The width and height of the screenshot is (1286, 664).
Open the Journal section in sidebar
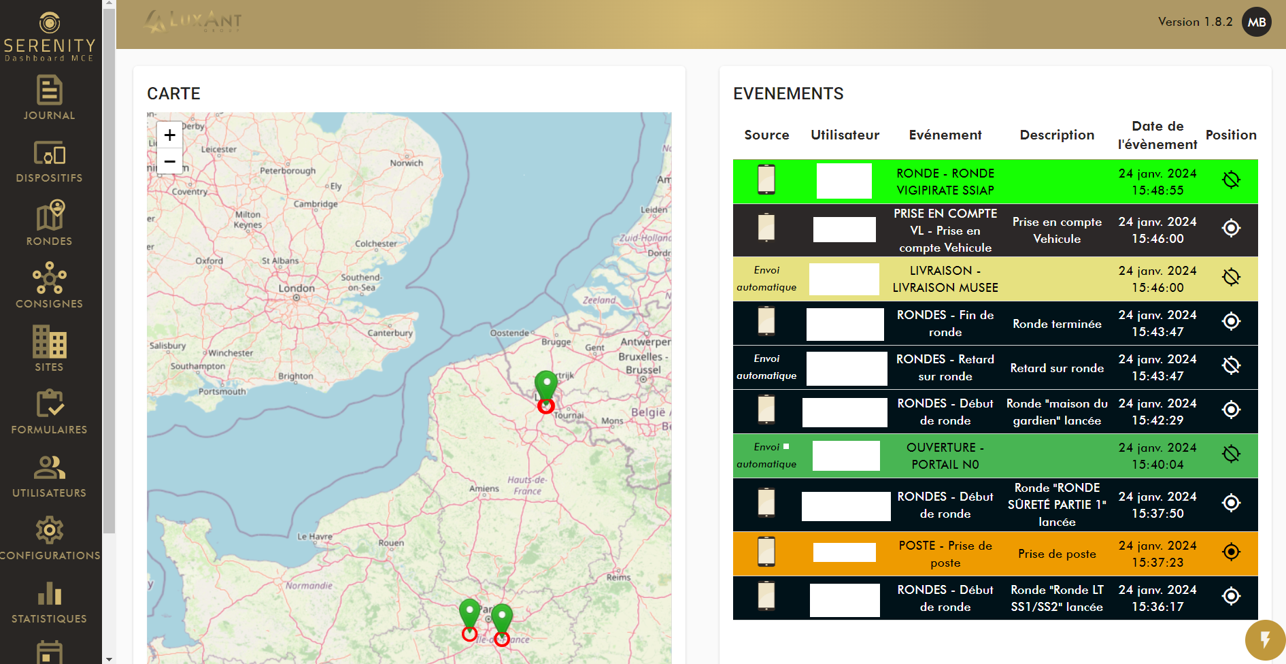[x=49, y=99]
